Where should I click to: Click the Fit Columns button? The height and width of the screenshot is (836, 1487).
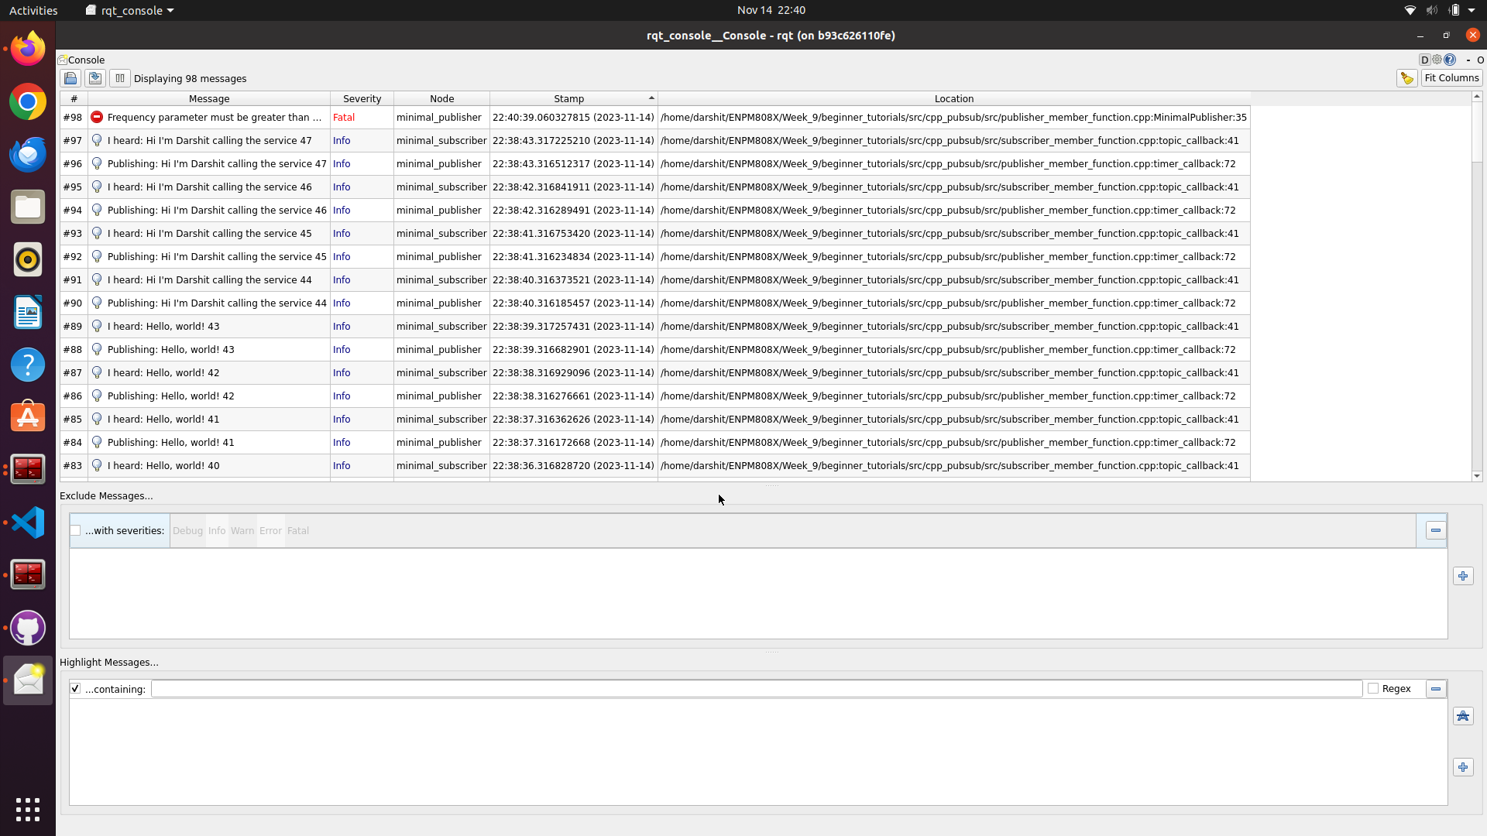1451,78
